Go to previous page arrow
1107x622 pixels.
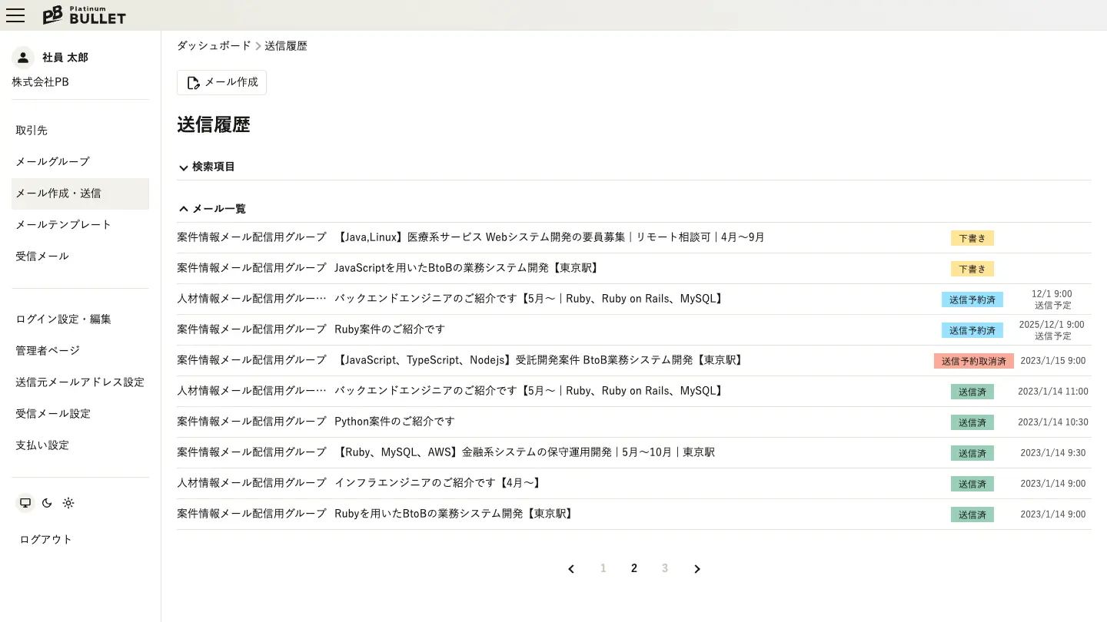point(571,569)
